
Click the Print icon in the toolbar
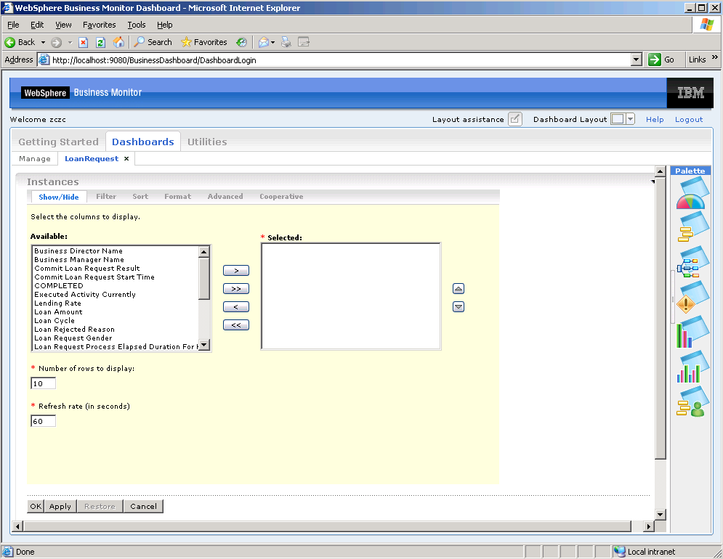tap(286, 42)
